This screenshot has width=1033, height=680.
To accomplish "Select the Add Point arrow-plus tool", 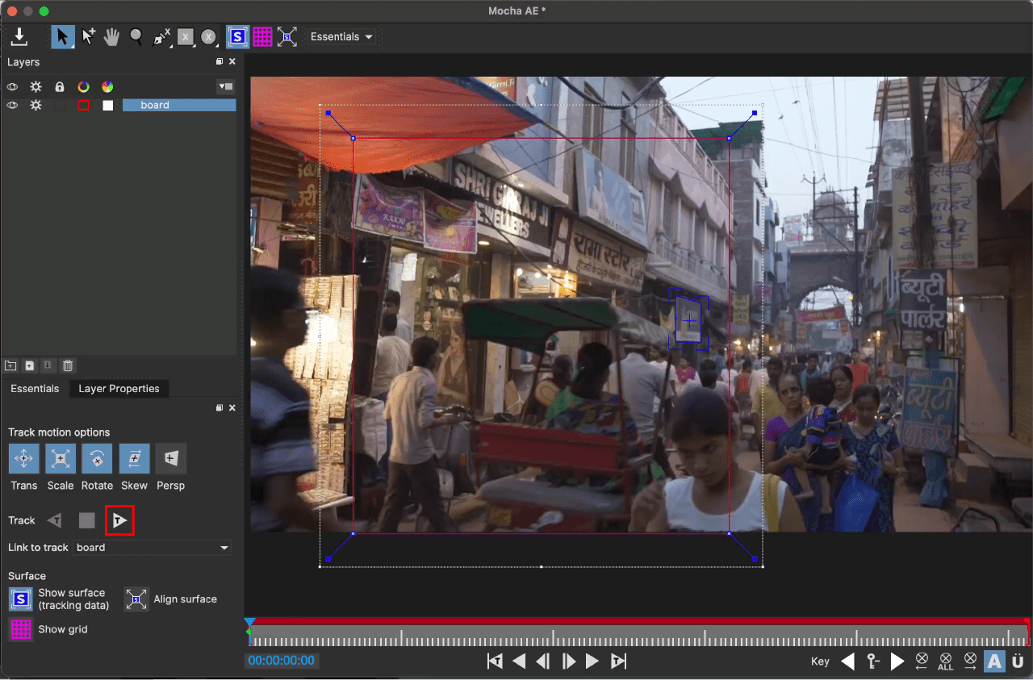I will [89, 36].
